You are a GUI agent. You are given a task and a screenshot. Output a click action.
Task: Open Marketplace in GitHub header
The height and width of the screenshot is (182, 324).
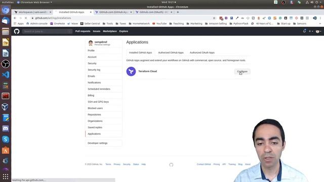click(x=110, y=31)
